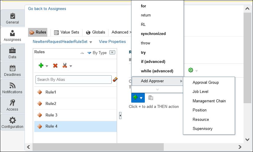Expand the cut rule dropdown arrow

(x=71, y=66)
